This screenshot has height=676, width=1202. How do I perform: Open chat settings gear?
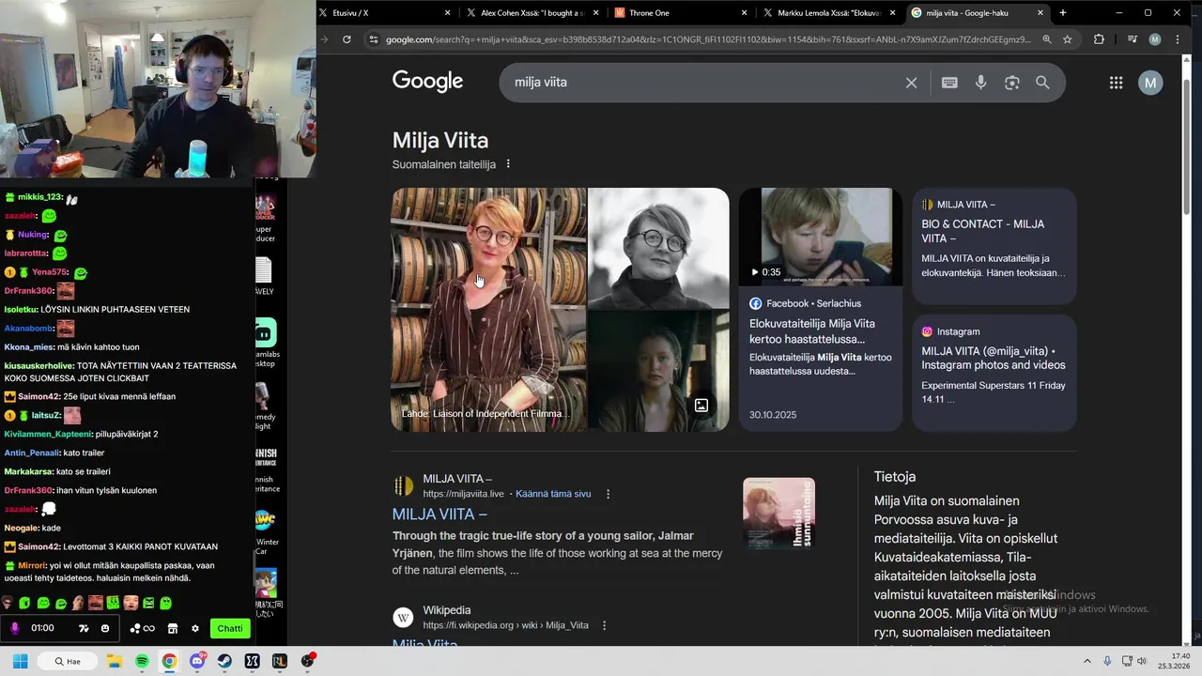(195, 628)
